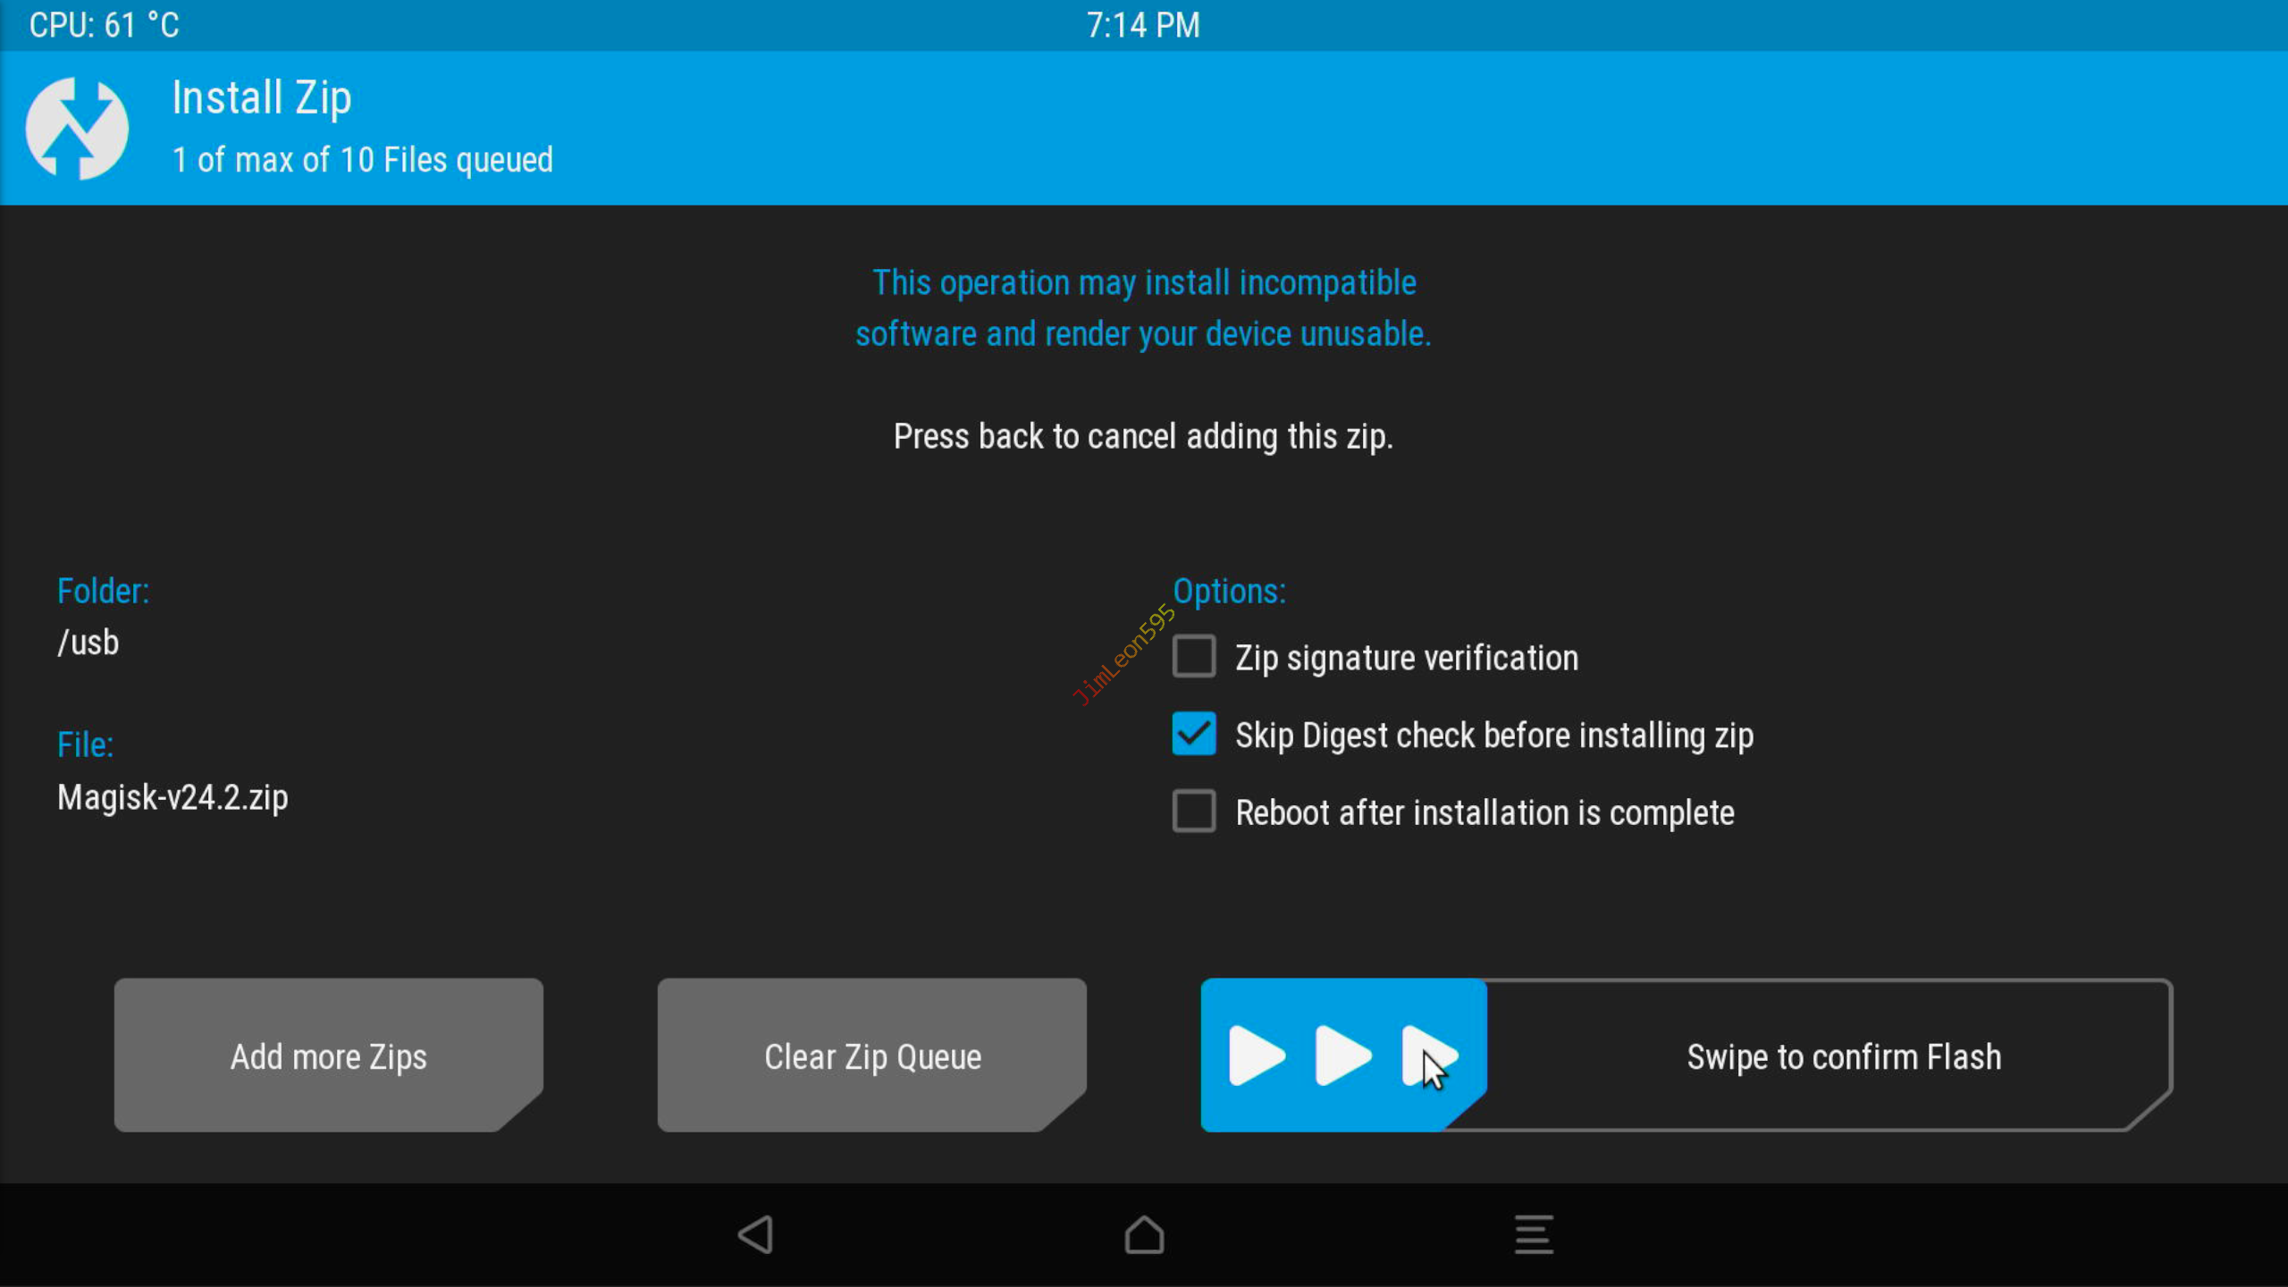Click the 7:14 PM clock

[x=1142, y=25]
